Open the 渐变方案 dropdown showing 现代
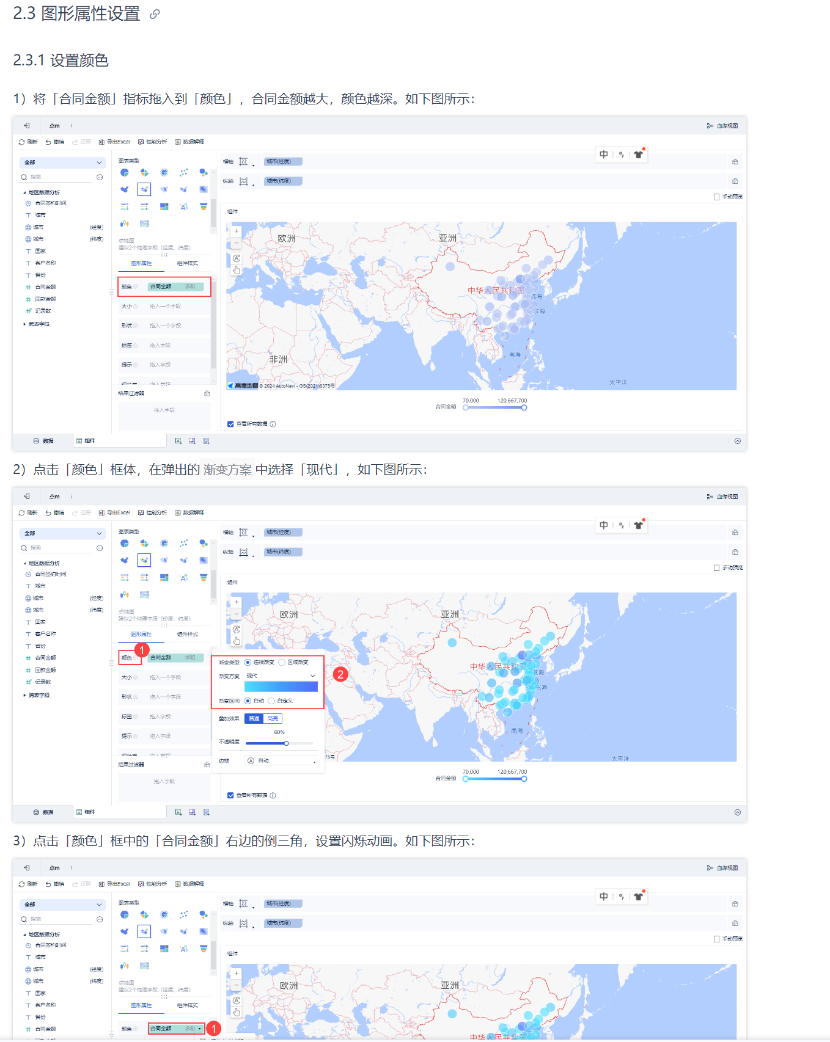The image size is (830, 1042). (281, 676)
